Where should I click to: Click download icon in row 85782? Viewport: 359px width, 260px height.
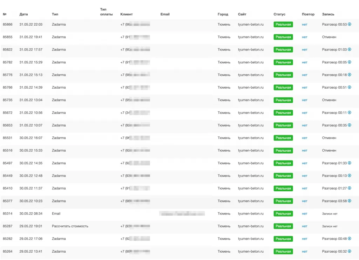[349, 62]
